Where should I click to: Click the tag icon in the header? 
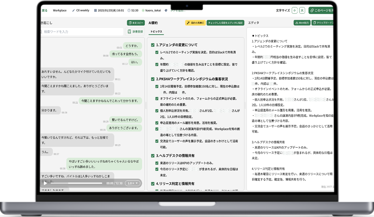tap(166, 10)
